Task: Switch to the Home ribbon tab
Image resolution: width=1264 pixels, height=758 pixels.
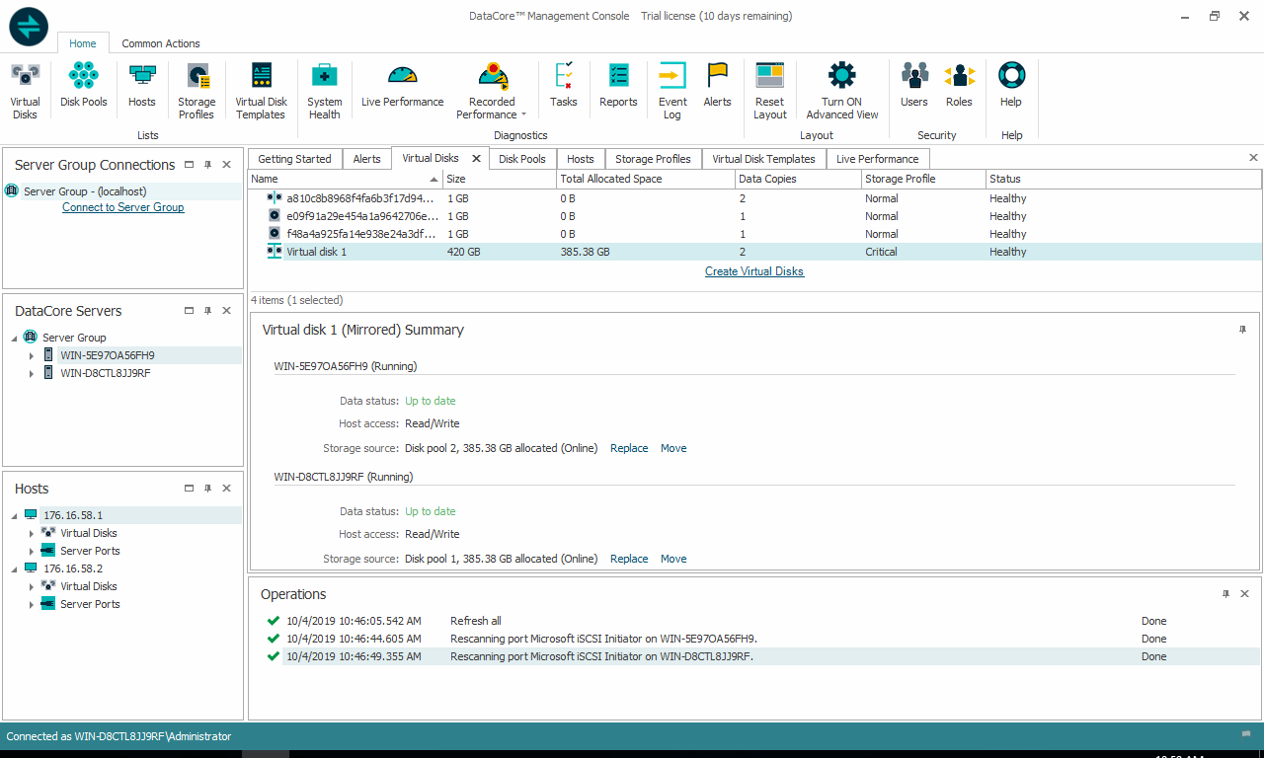Action: [x=83, y=43]
